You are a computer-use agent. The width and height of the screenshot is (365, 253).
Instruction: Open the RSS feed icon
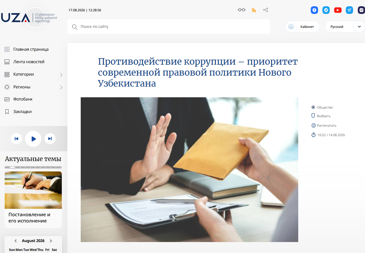[254, 10]
